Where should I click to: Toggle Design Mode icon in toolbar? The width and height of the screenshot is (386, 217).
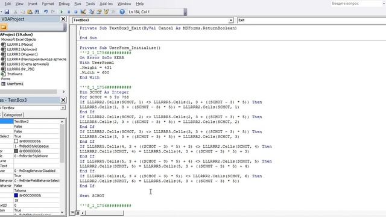[x=83, y=12]
